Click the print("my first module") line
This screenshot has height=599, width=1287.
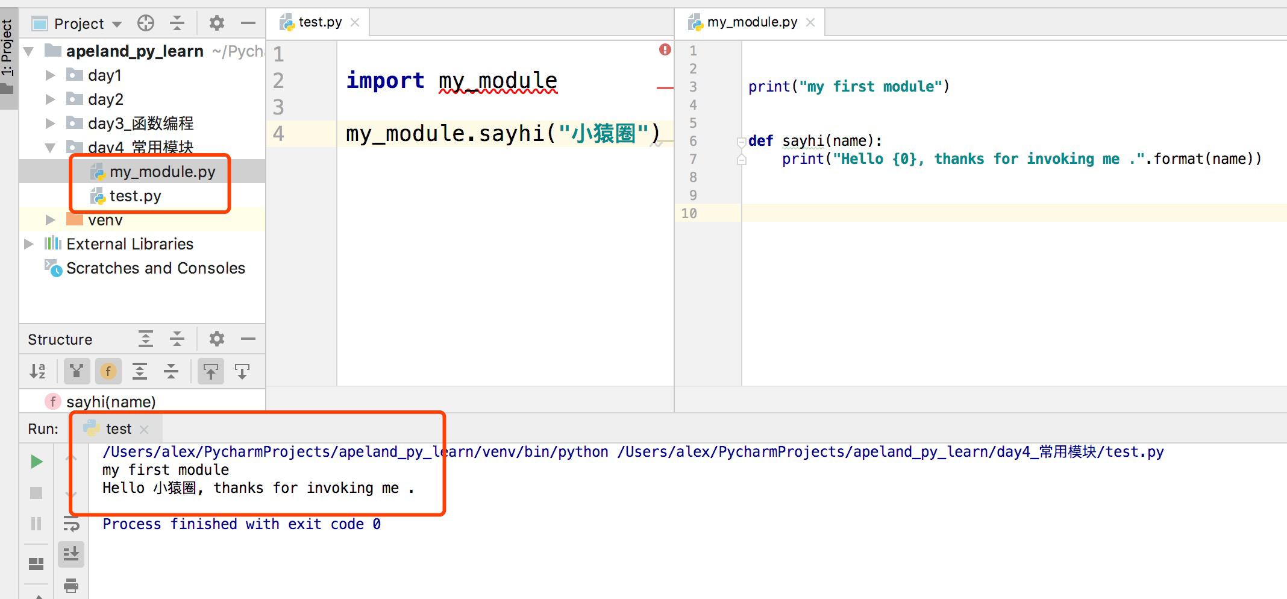pyautogui.click(x=849, y=87)
